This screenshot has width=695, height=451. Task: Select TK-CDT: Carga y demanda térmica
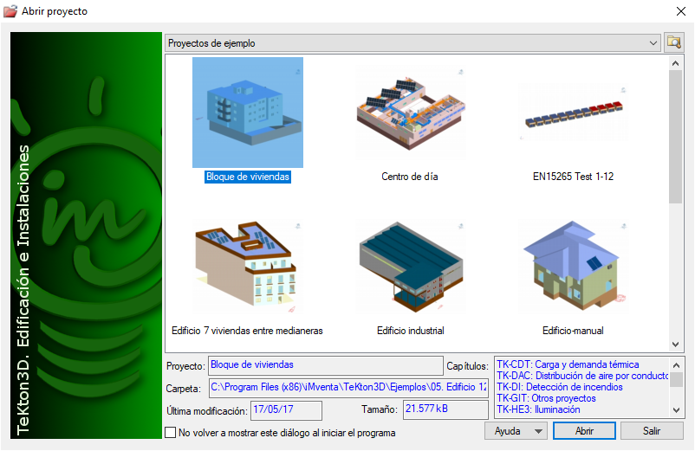click(568, 364)
